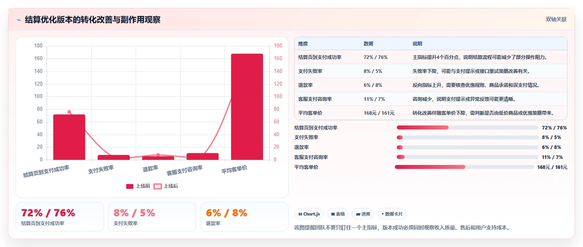Click the 168元 / 161元 value in the table
The image size is (583, 247).
coord(379,113)
